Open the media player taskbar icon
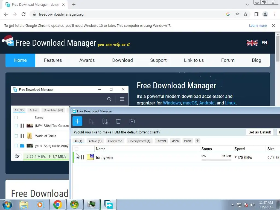 40,205
